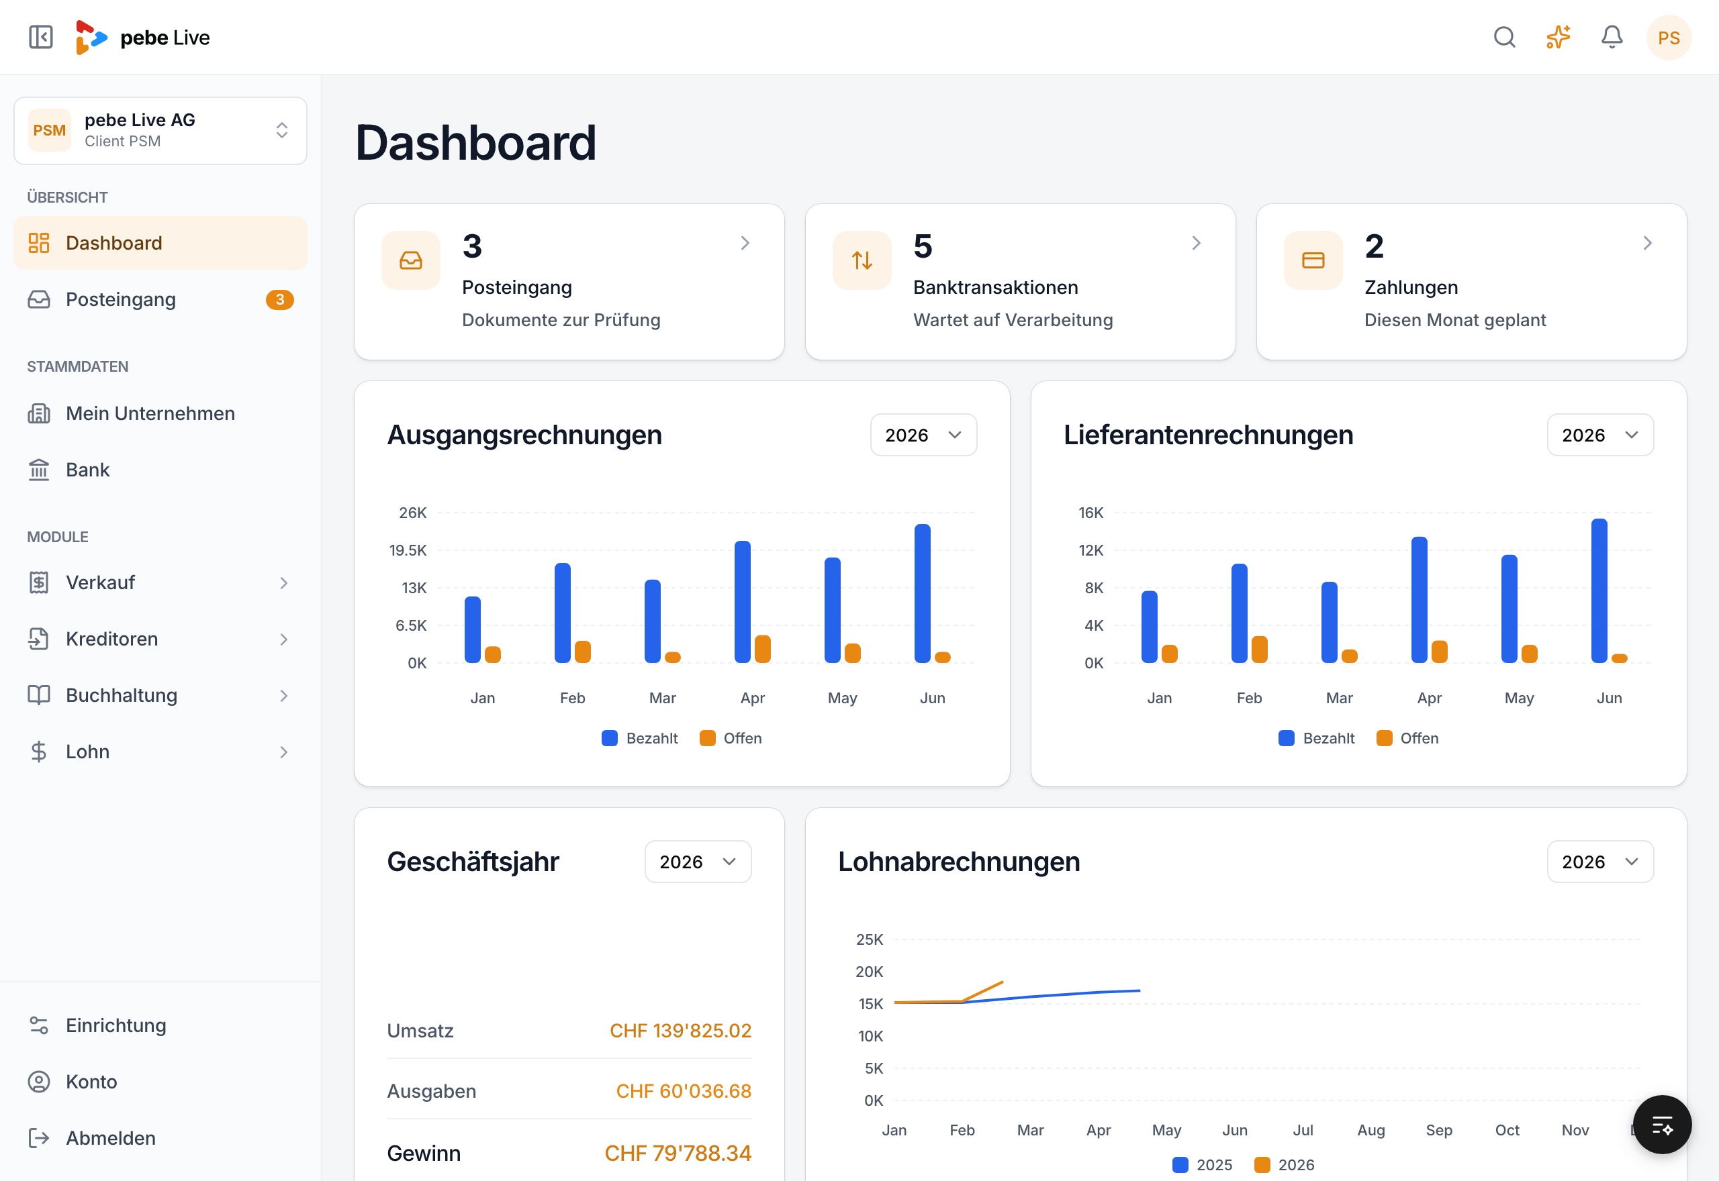The image size is (1719, 1181).
Task: Click Ausgaben value CHF 60'036.68
Action: pyautogui.click(x=684, y=1090)
